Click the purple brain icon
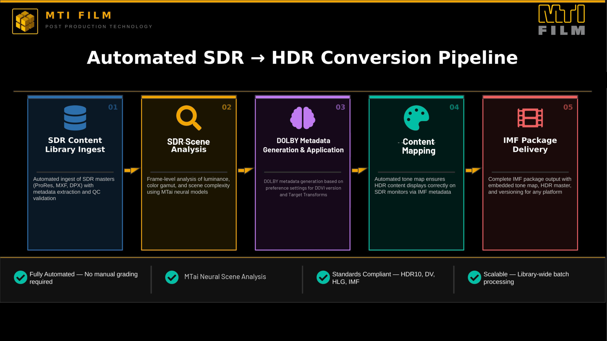The height and width of the screenshot is (341, 607). click(x=303, y=118)
